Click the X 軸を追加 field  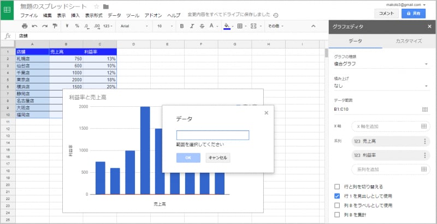391,126
